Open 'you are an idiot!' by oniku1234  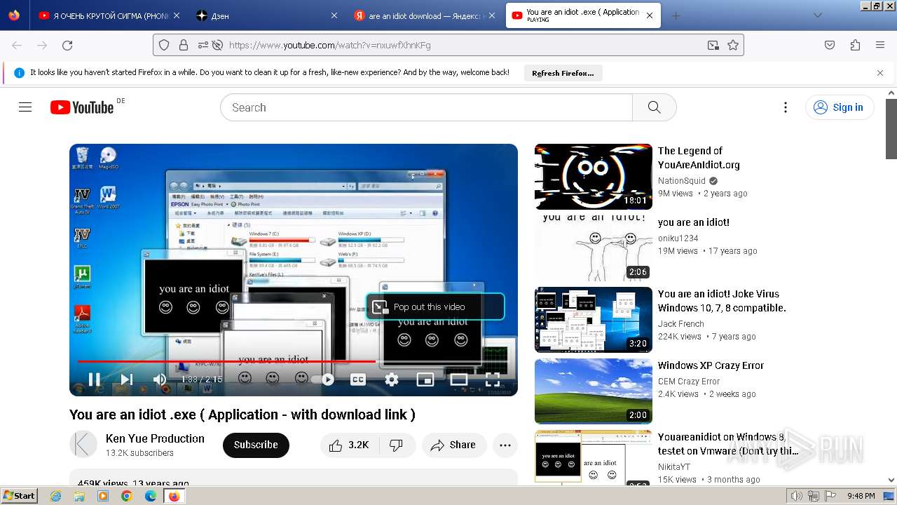[x=694, y=222]
